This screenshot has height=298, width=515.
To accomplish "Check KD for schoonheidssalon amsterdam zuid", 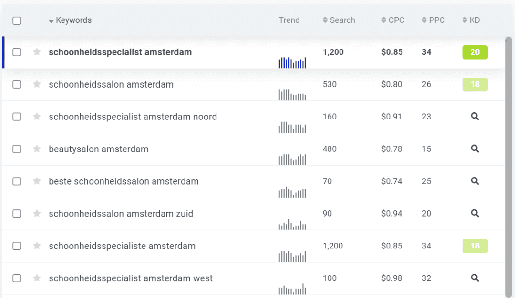I will click(475, 213).
